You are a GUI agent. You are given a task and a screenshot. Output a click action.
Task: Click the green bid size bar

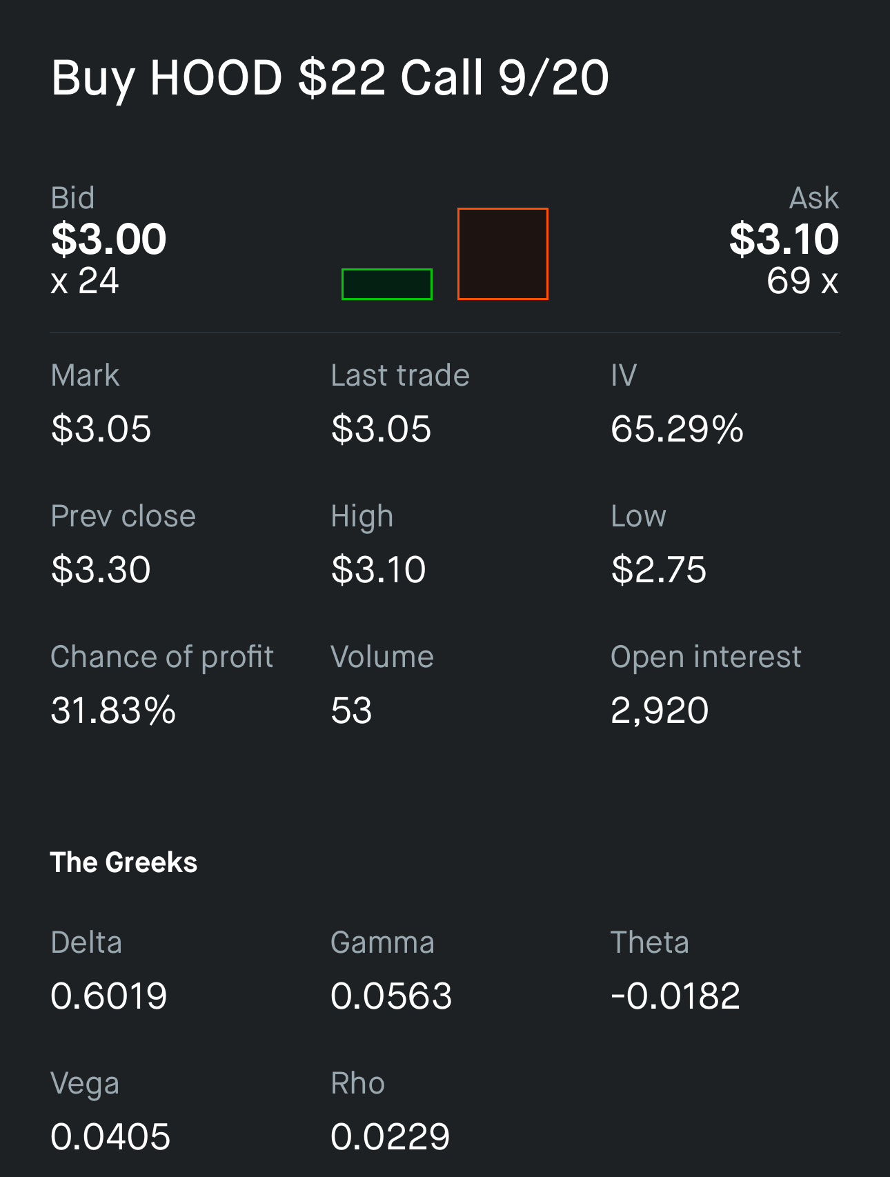pyautogui.click(x=386, y=284)
